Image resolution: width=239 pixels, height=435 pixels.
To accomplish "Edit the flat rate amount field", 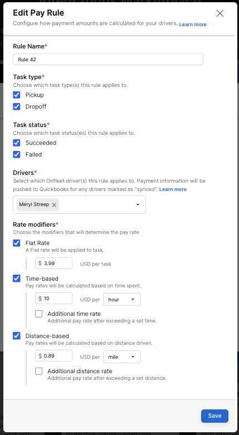I will (53, 263).
